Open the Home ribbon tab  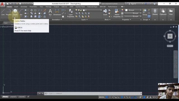click(x=9, y=7)
